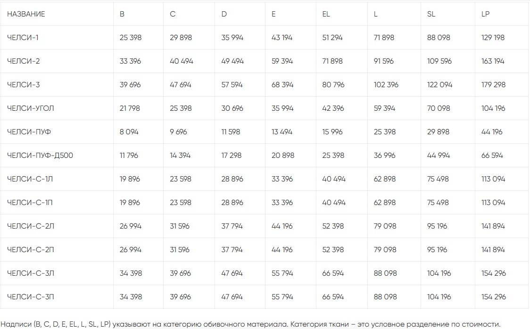Click the ЧЕЛСИ-С-2Л row name
Viewport: 530px width, 329px height.
pos(31,226)
